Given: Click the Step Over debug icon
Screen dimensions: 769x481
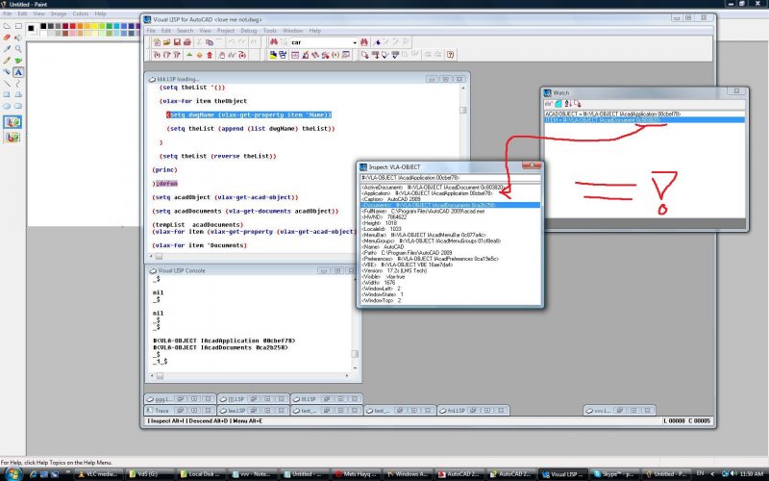Looking at the screenshot, I should point(166,55).
